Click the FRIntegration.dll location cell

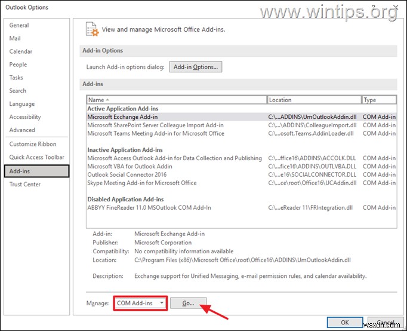pos(310,207)
